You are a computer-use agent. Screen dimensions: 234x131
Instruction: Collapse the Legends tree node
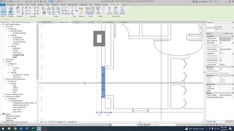pyautogui.click(x=1, y=114)
